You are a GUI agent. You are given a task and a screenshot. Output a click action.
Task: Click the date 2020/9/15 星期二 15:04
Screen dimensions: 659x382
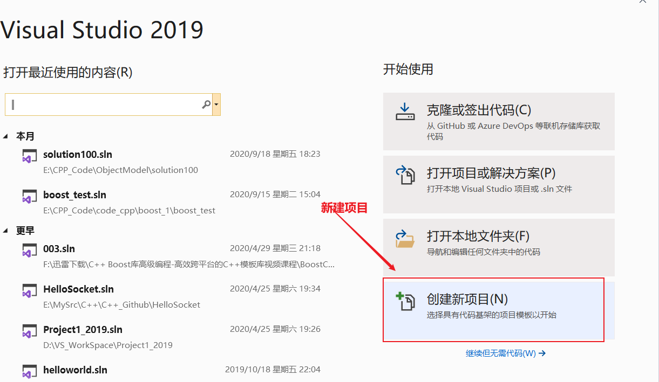275,195
